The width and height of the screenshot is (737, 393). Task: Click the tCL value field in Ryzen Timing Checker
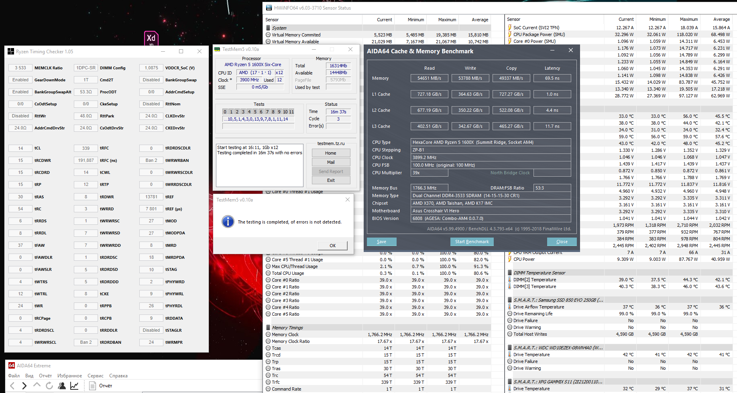(20, 148)
